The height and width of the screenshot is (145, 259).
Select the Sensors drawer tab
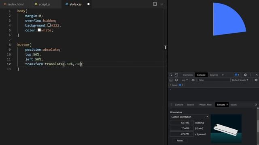point(221,105)
